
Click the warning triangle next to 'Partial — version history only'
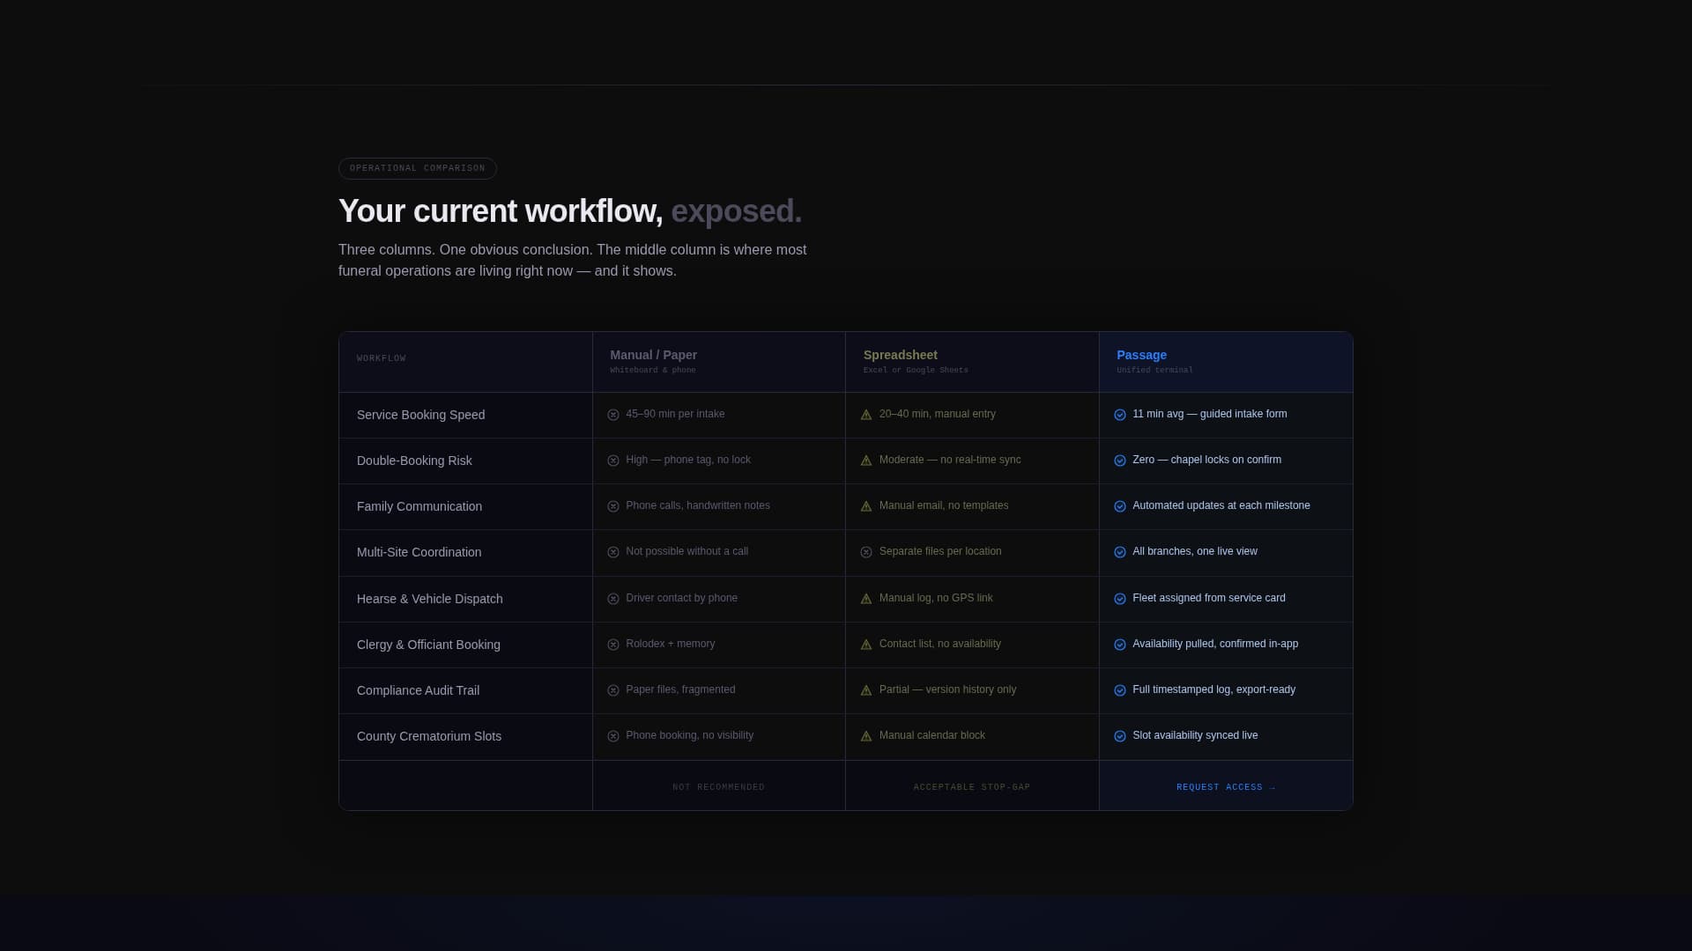(866, 690)
